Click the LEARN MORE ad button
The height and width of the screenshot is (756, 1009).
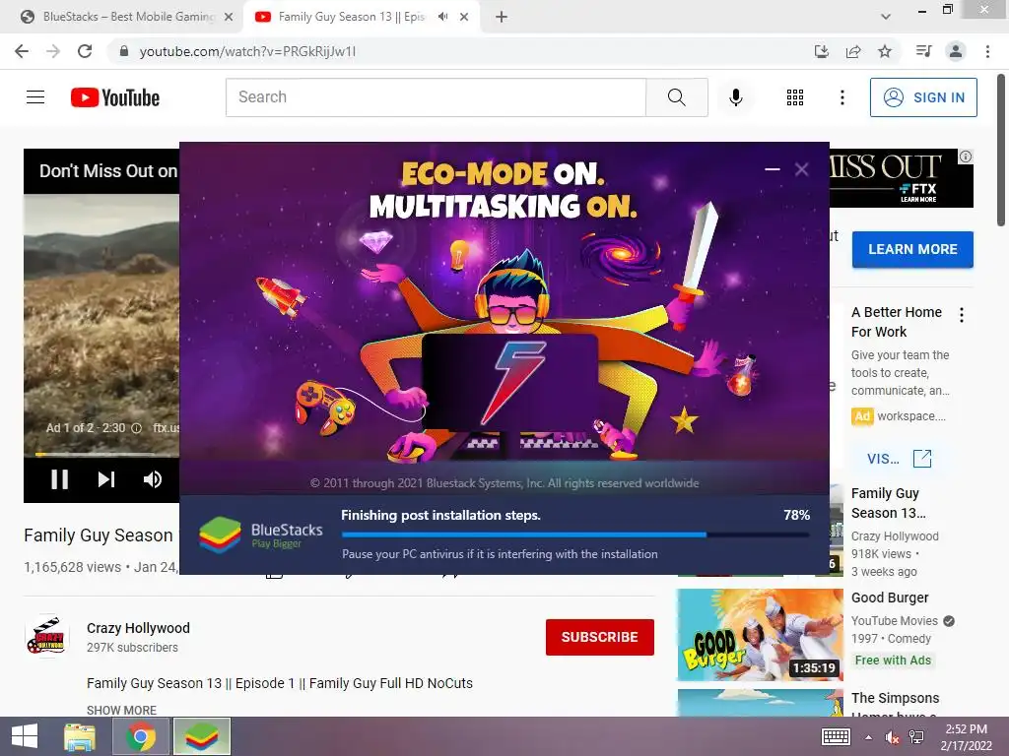click(x=912, y=249)
